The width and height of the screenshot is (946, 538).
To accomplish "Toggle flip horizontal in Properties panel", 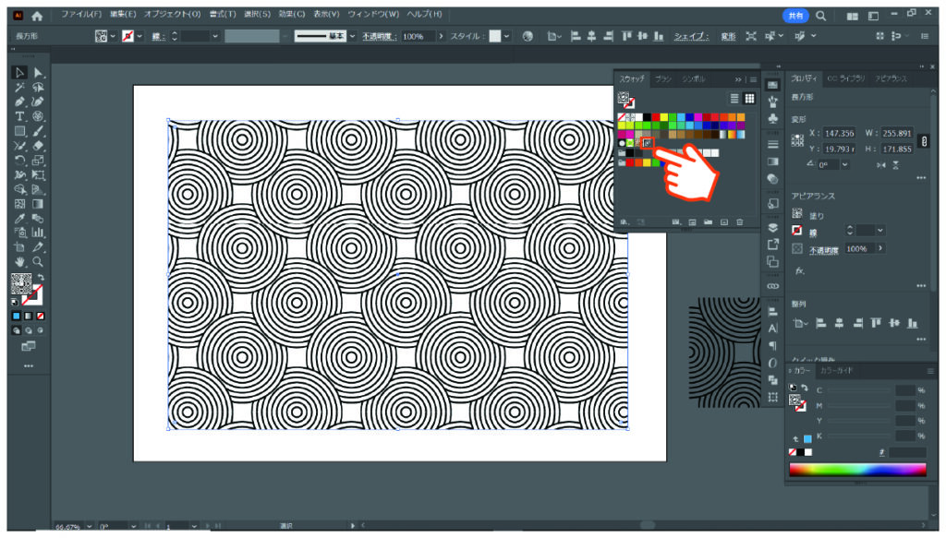I will pyautogui.click(x=881, y=165).
